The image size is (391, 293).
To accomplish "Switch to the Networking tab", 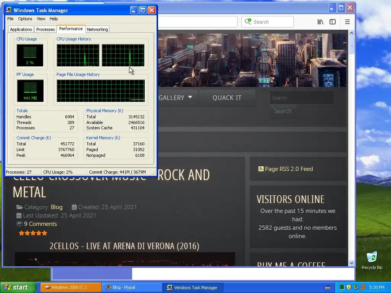I will [x=97, y=29].
